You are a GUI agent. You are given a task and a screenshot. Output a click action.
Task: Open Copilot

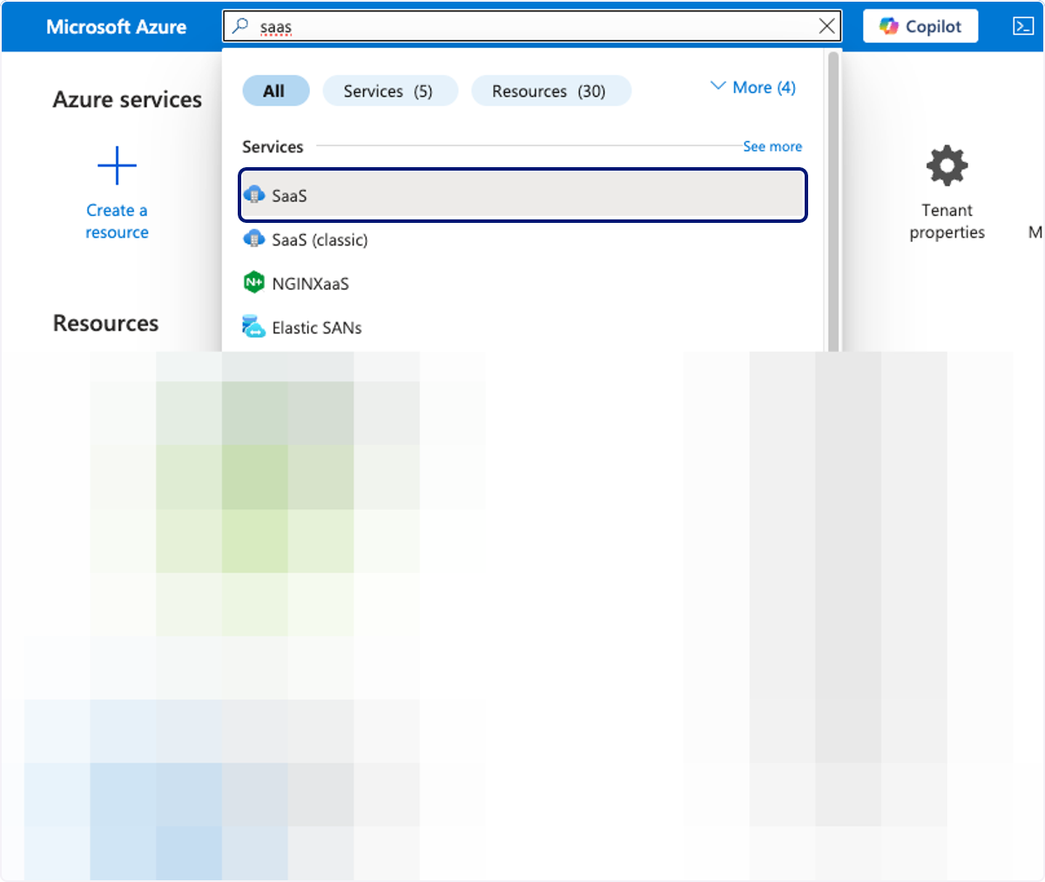tap(920, 26)
